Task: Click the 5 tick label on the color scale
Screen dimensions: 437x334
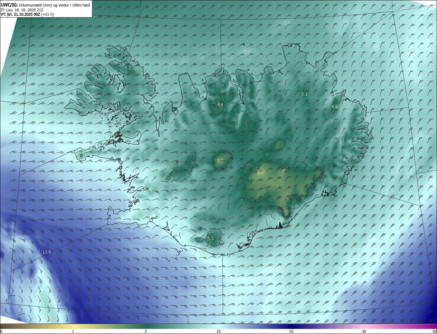Action: pyautogui.click(x=146, y=331)
